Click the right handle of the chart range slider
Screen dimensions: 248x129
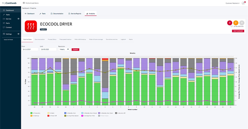pos(234,57)
